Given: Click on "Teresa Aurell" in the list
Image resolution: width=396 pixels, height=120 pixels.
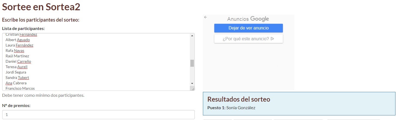Looking at the screenshot, I should pos(17,67).
